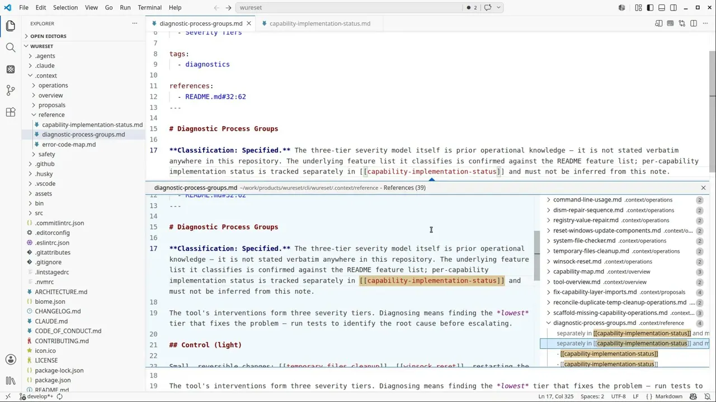Expand capability-map.md references group
716x402 pixels.
coord(548,272)
